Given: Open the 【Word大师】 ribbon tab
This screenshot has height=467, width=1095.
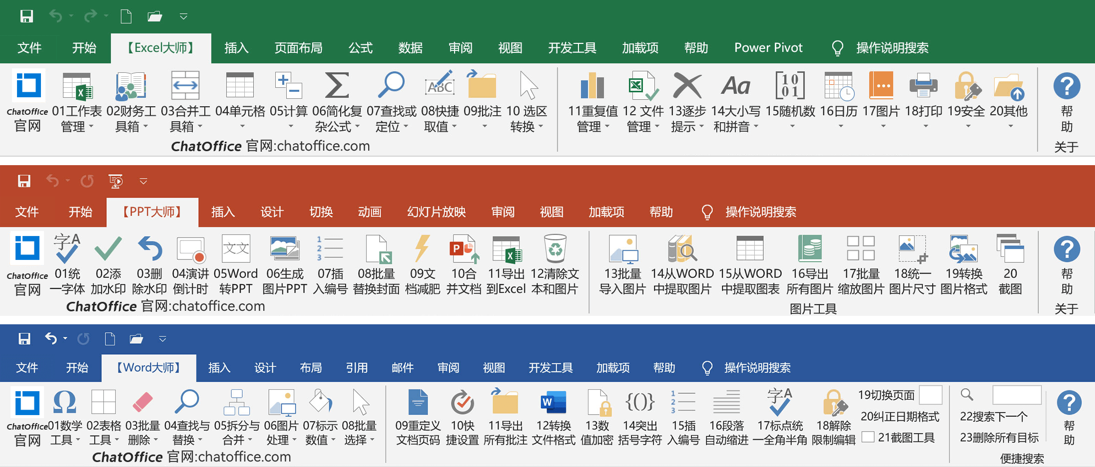Looking at the screenshot, I should pyautogui.click(x=149, y=368).
